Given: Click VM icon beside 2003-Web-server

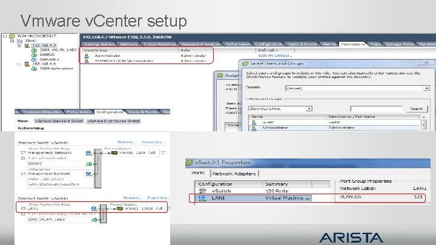Looking at the screenshot, I should tap(34, 68).
